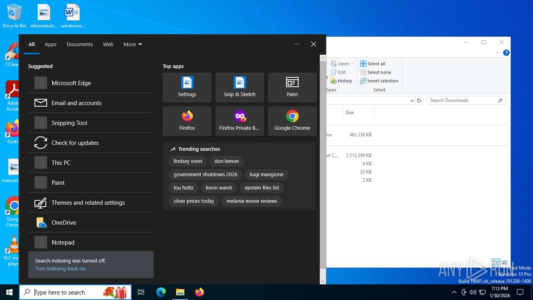Screen dimensions: 533x300
Task: Select the windowss Word document icon
Action: point(73,16)
